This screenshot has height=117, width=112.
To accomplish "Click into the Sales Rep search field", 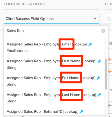I will [x=53, y=31].
